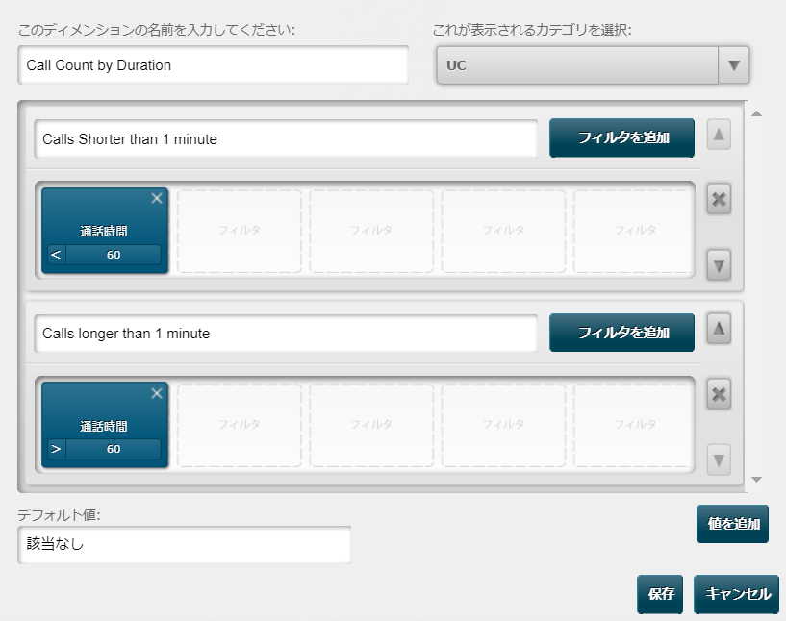This screenshot has height=621, width=786.
Task: Focus the 'Calls Shorter than 1 minute' field
Action: (286, 138)
